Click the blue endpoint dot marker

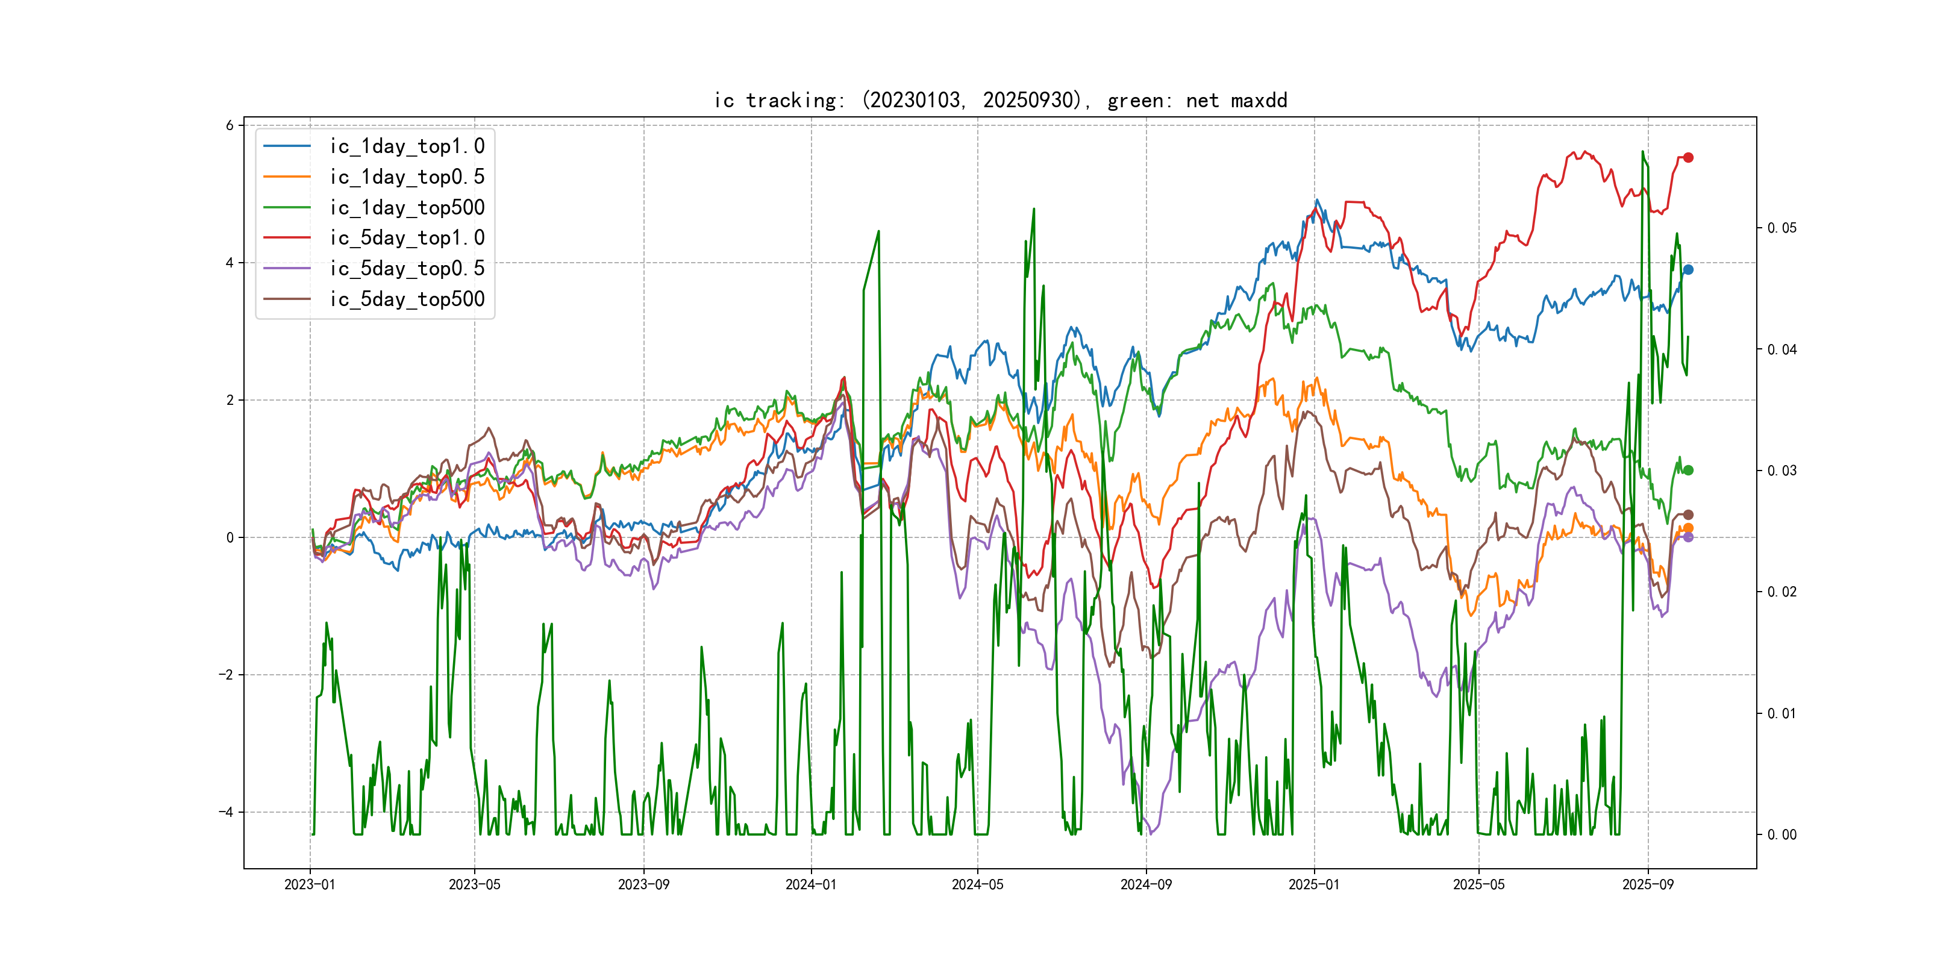point(1688,270)
